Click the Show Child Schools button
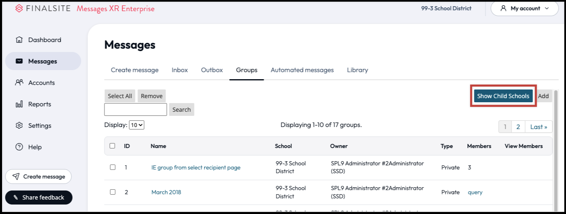The image size is (566, 214). [503, 96]
